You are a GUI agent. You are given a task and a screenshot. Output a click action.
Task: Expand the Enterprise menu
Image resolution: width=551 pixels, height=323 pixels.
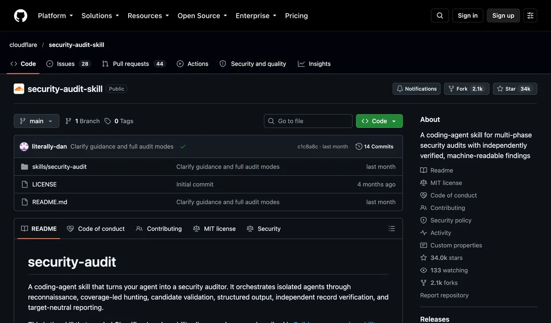256,16
